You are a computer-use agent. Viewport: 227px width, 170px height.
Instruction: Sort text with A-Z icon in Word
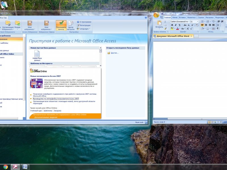[x=213, y=29]
